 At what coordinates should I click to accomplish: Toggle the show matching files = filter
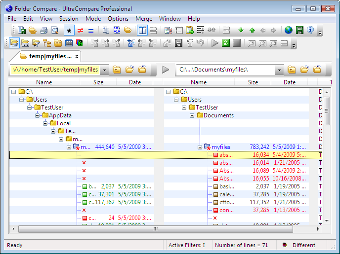coord(91,31)
